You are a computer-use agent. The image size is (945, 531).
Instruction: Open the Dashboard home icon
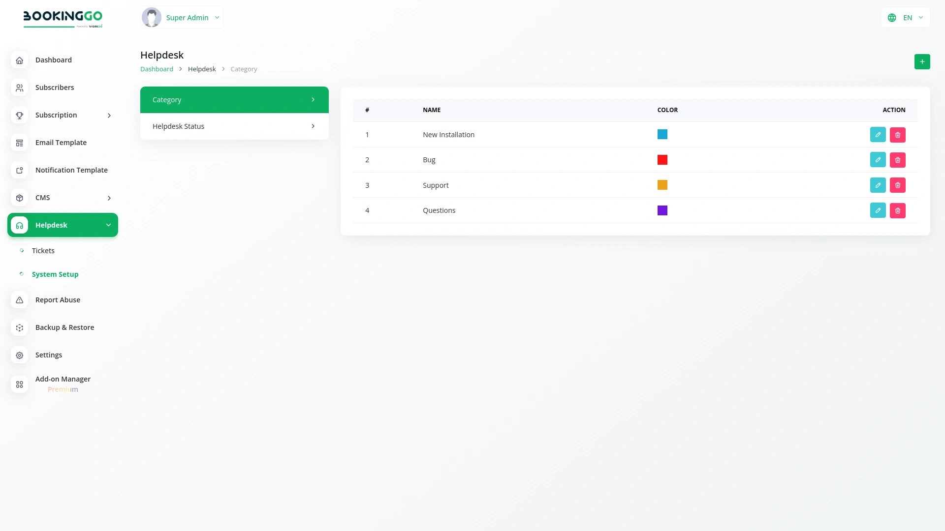[19, 60]
